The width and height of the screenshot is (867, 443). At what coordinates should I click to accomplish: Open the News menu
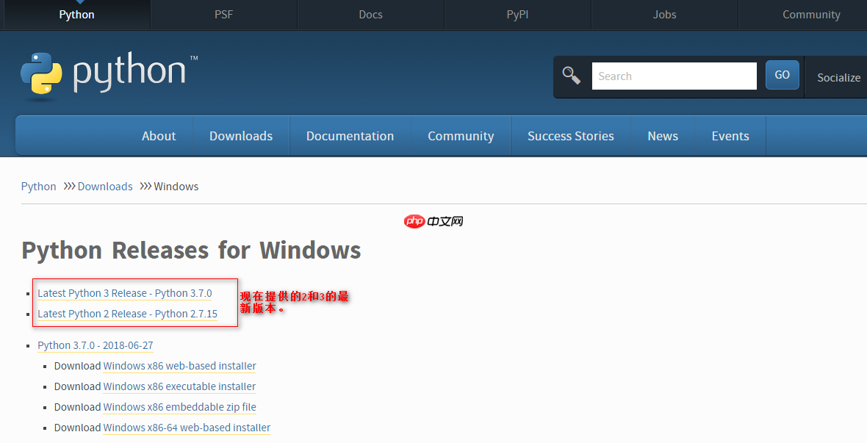pos(663,135)
